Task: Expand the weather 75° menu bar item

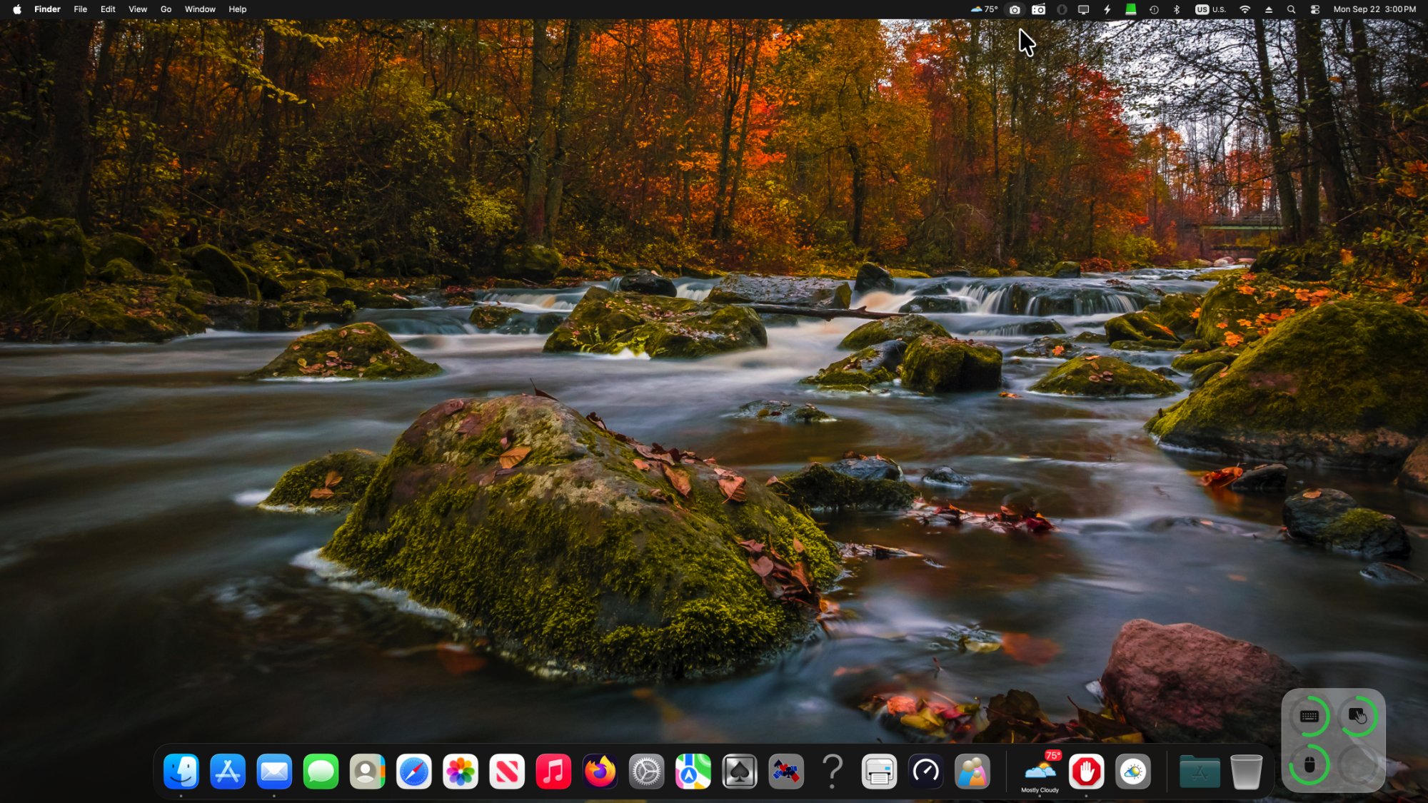Action: pyautogui.click(x=984, y=9)
